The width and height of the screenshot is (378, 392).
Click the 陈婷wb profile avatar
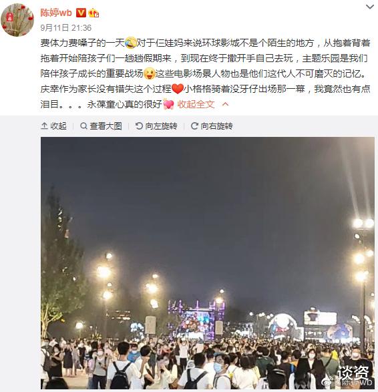(x=17, y=20)
